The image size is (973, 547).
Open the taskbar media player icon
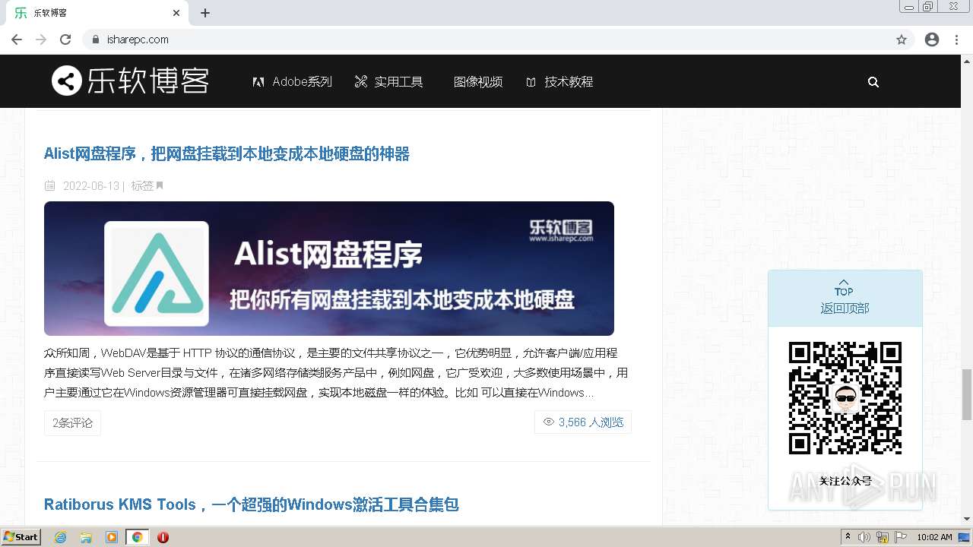[x=112, y=537]
